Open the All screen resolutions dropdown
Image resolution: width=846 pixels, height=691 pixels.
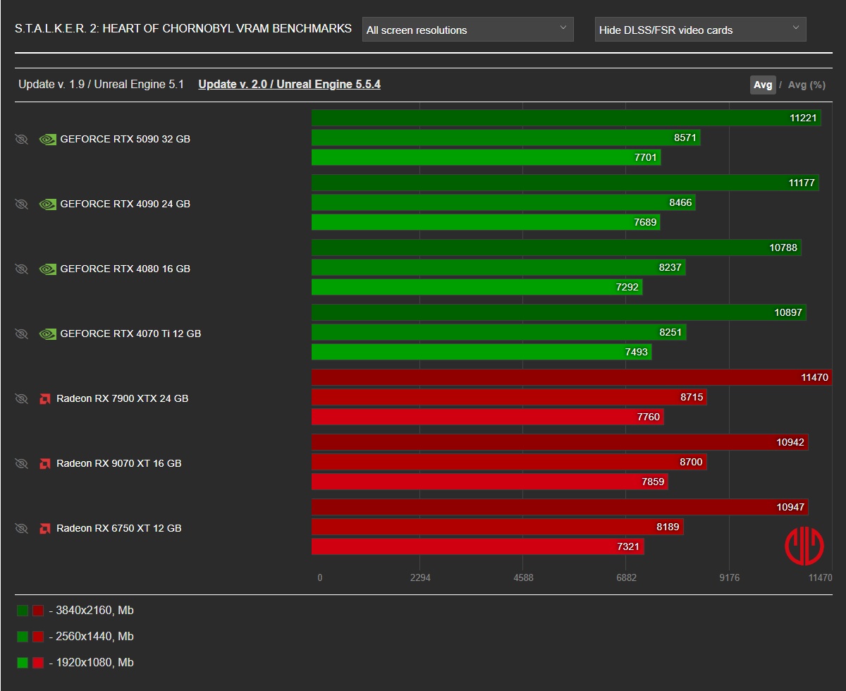pos(468,30)
